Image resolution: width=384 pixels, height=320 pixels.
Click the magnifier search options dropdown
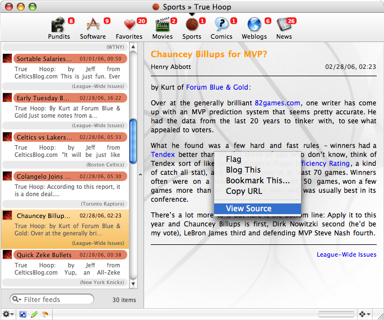(x=16, y=299)
